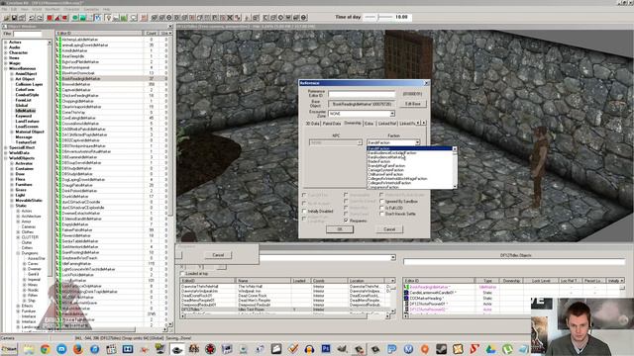The width and height of the screenshot is (634, 356).
Task: Open the Edit menu
Action: point(14,9)
